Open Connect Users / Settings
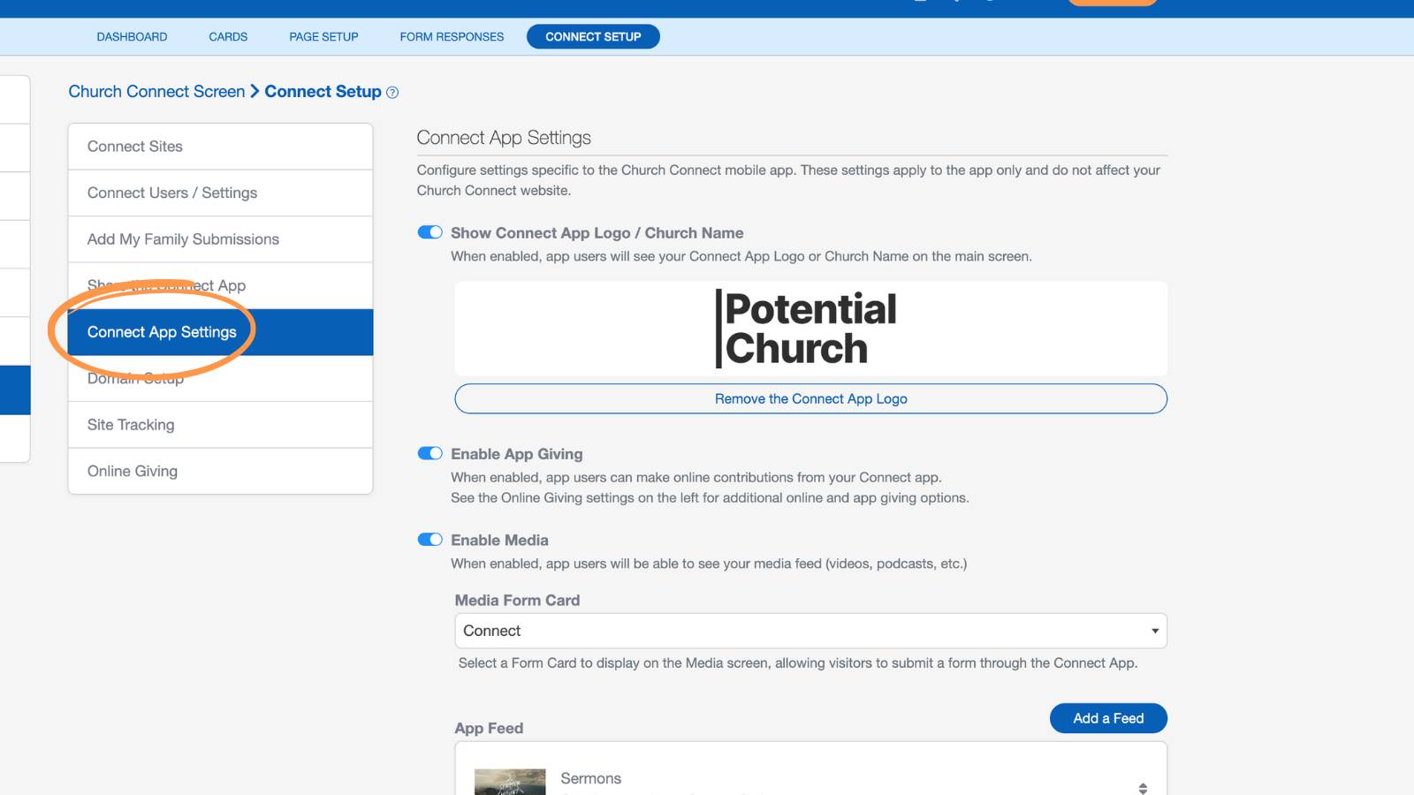The image size is (1414, 795). click(x=220, y=193)
